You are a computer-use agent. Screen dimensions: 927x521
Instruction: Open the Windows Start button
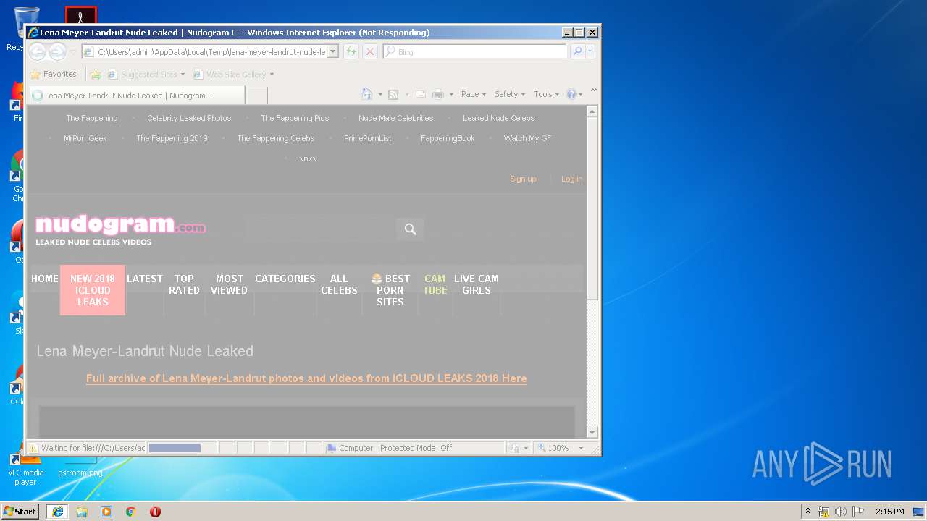21,512
